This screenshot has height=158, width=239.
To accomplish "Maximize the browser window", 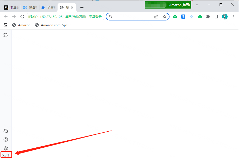I will pos(221,5).
